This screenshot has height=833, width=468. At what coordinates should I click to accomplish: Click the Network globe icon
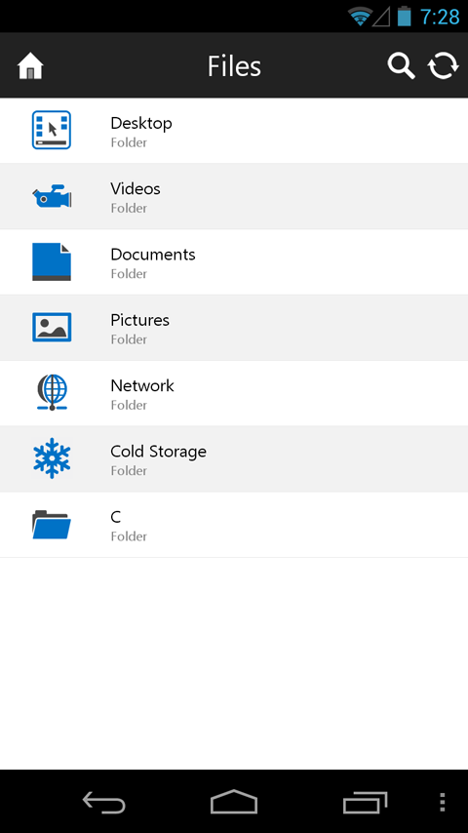pos(52,392)
